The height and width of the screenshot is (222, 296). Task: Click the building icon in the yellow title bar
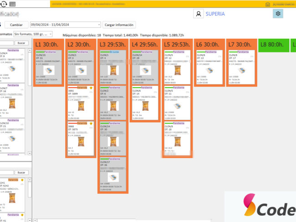(267, 4)
